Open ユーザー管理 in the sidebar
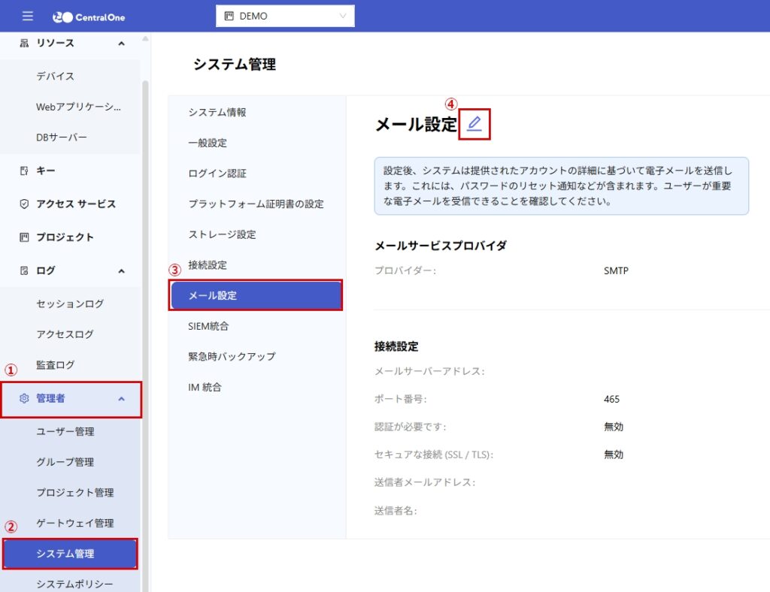This screenshot has width=770, height=592. 65,432
